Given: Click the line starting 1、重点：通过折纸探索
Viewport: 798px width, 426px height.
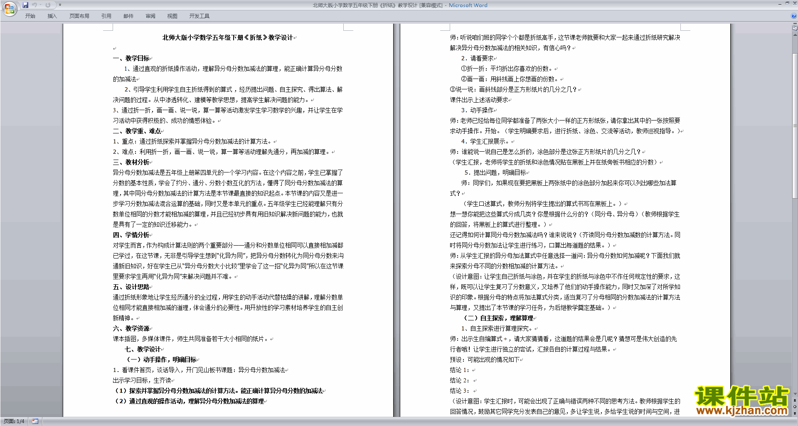Looking at the screenshot, I should (192, 141).
